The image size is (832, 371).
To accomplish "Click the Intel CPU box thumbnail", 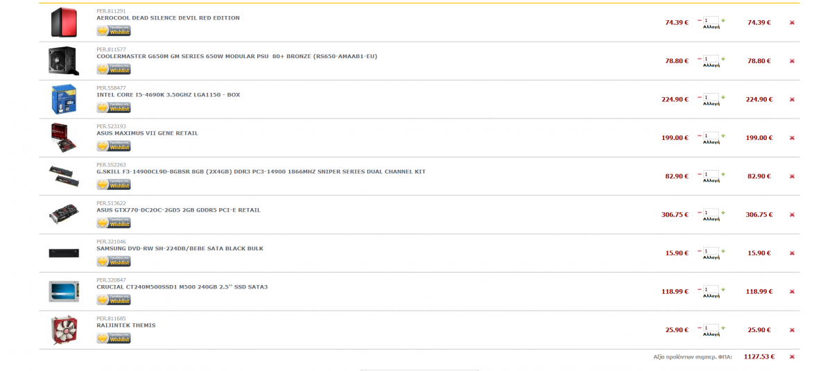I will point(64,99).
